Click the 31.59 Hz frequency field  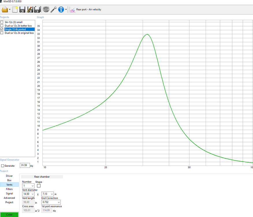click(x=25, y=165)
